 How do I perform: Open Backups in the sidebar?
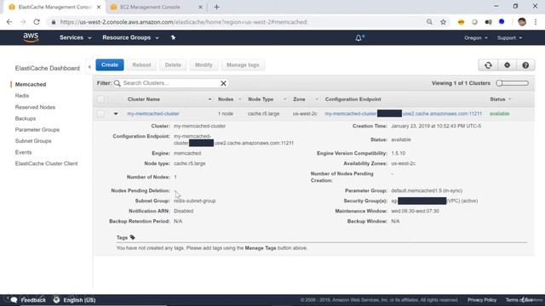point(26,118)
